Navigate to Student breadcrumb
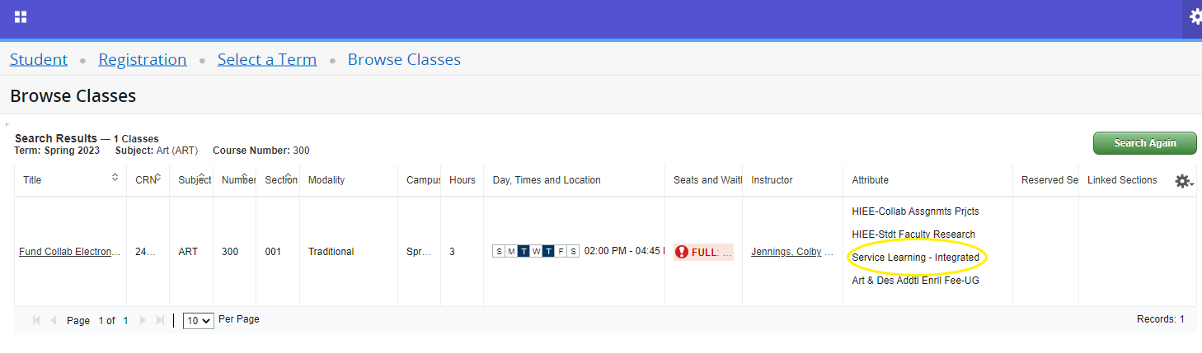1202x353 pixels. 39,59
